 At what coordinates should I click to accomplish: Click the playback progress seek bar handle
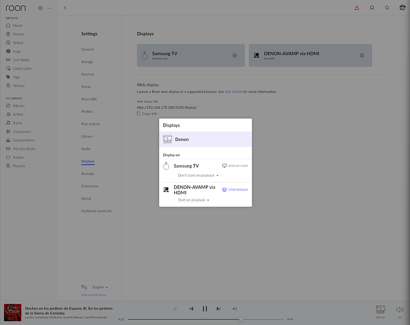coord(241,319)
